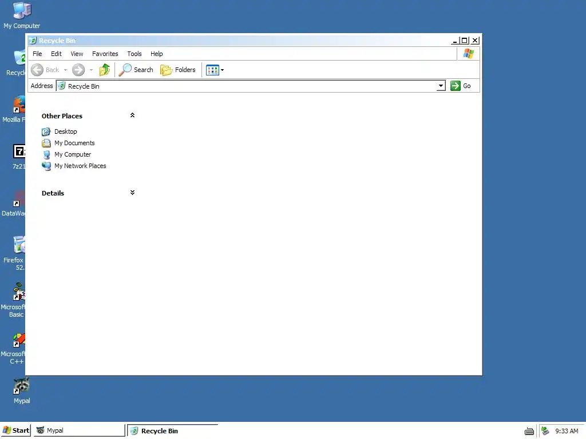The image size is (586, 439).
Task: Click the Forward navigation arrow icon
Action: (78, 70)
